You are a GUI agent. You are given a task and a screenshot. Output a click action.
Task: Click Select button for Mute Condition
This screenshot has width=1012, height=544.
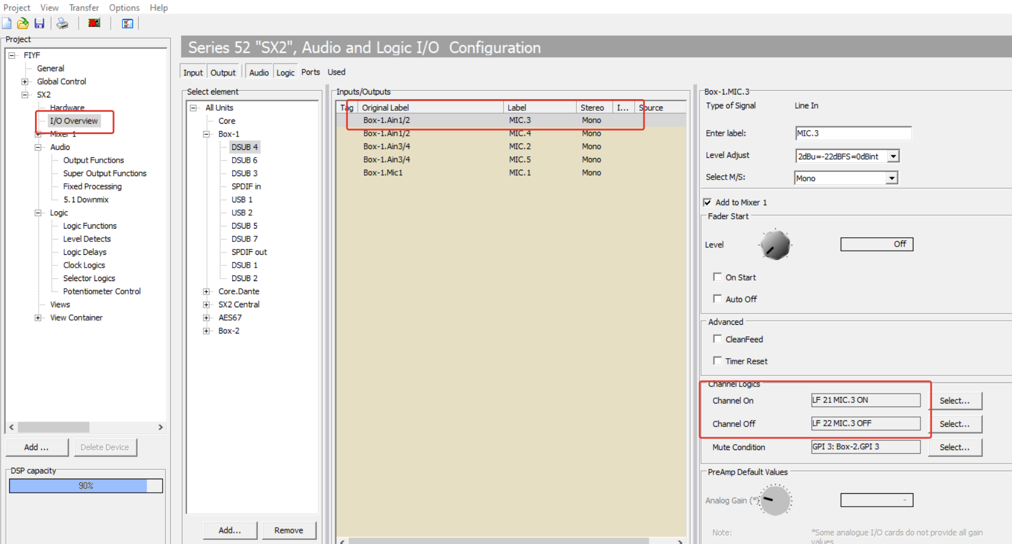[x=955, y=447]
